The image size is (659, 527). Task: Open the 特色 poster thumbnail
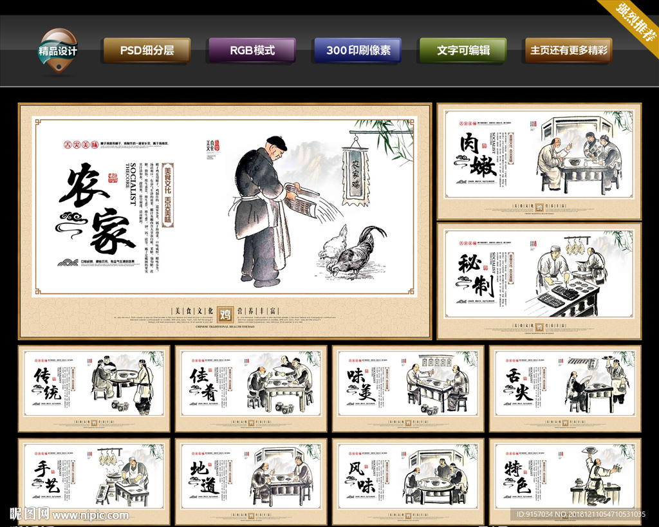coord(565,481)
